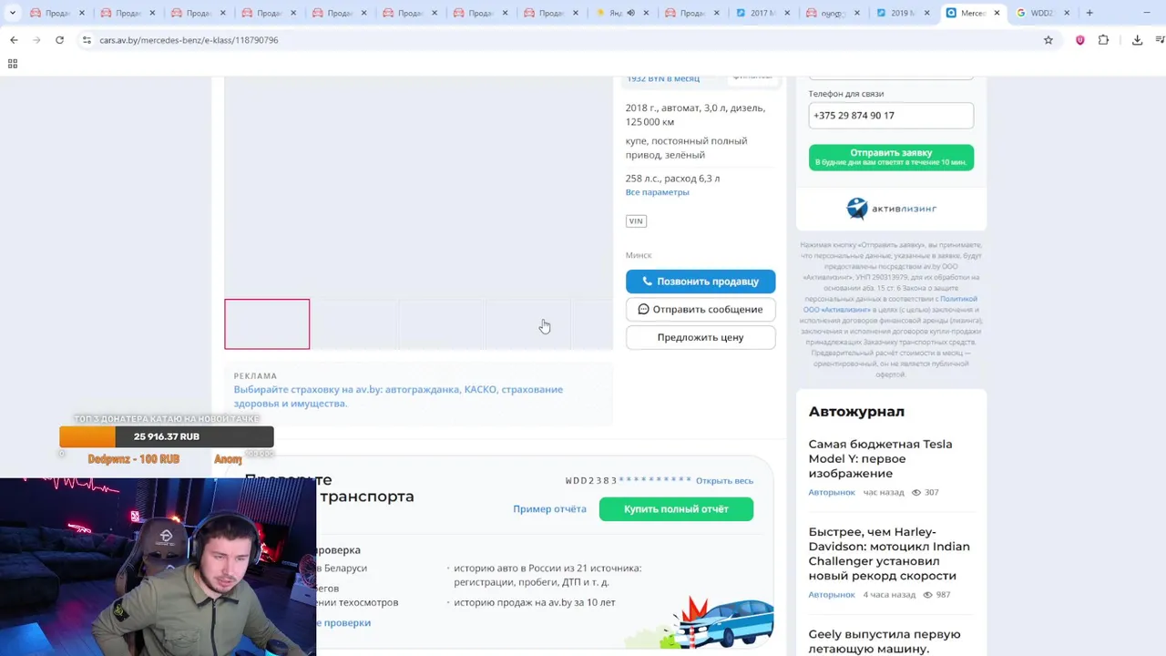Click views eye icon showing 307
This screenshot has width=1166, height=656.
pos(916,493)
